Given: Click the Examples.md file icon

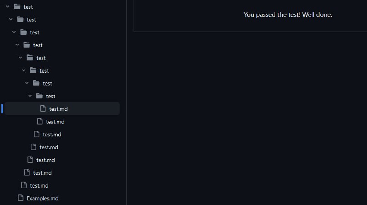Looking at the screenshot, I should coord(20,198).
